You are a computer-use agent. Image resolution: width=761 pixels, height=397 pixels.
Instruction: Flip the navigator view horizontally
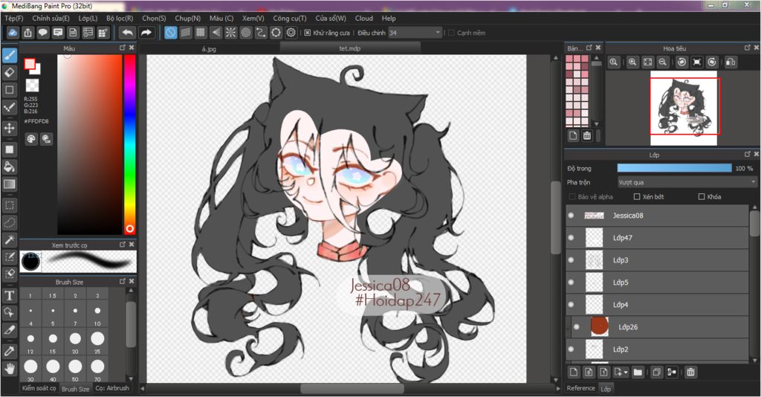[x=731, y=62]
